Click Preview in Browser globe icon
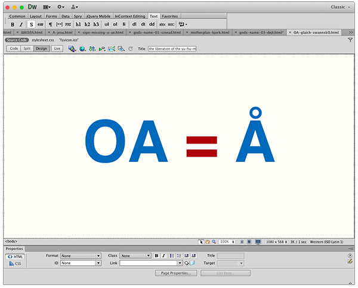 tap(82, 48)
